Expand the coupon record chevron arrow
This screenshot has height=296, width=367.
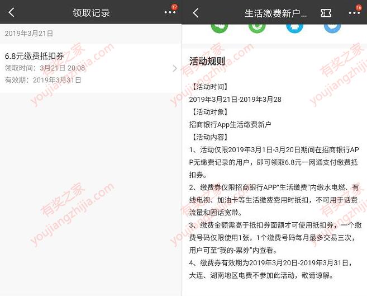pyautogui.click(x=175, y=68)
